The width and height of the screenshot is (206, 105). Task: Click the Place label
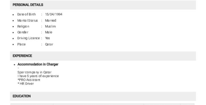(22, 44)
